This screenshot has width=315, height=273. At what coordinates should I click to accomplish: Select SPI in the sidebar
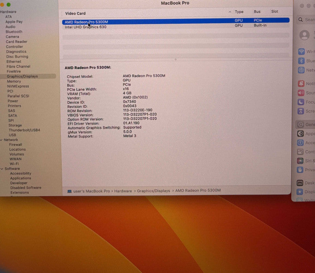coord(11,120)
